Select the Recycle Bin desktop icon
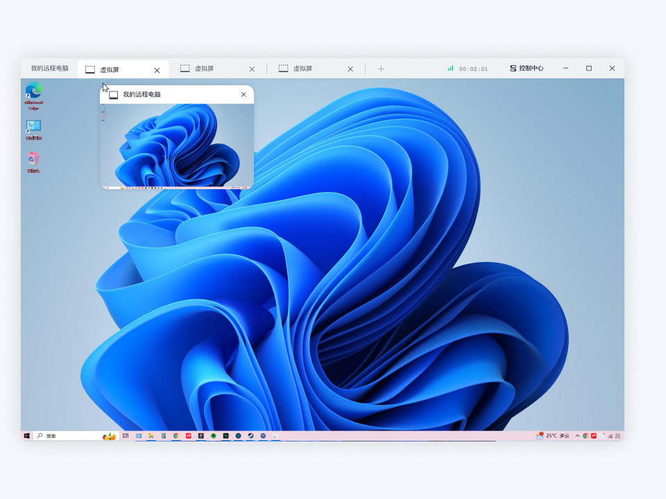This screenshot has width=666, height=499. [x=33, y=162]
